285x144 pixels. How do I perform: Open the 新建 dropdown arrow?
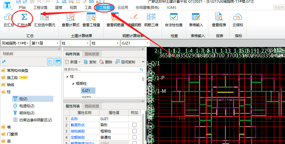[x=79, y=62]
